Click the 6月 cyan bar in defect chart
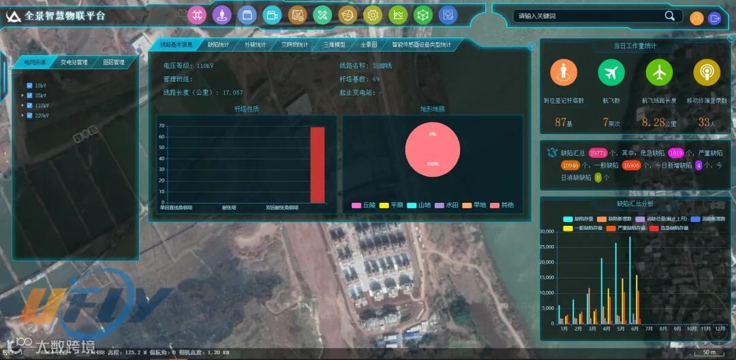 coord(630,280)
